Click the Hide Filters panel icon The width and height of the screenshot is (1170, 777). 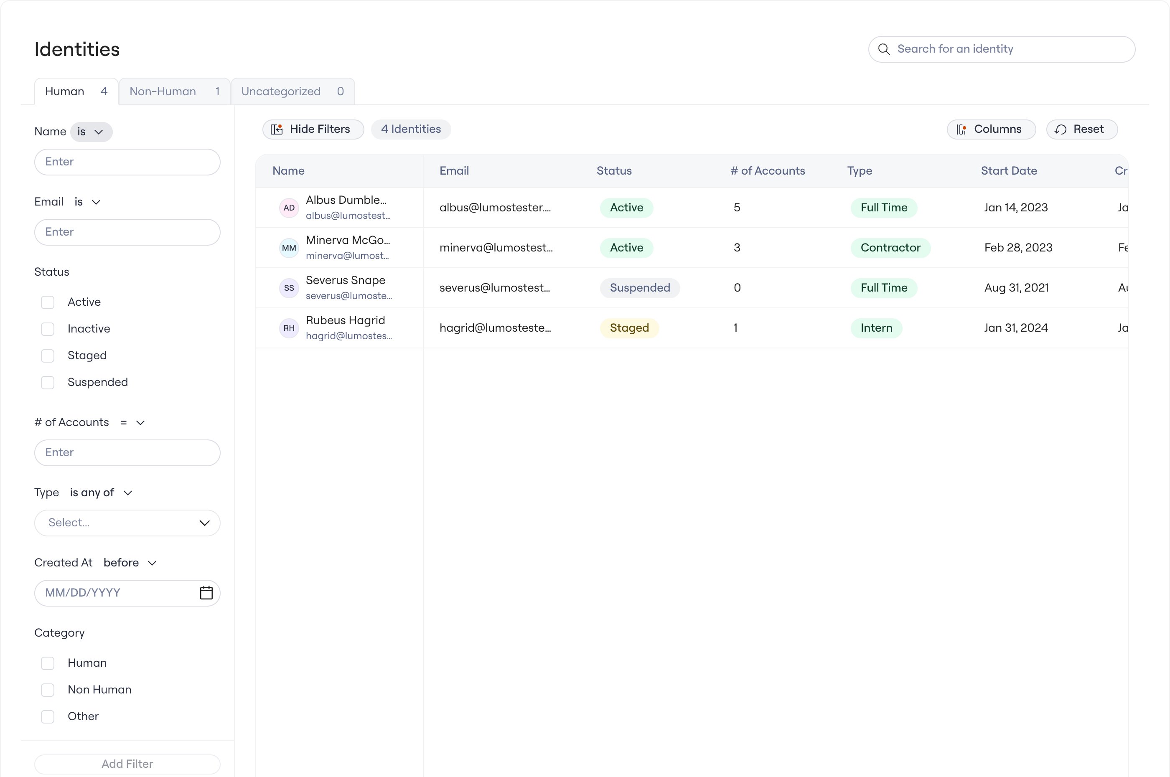click(x=277, y=129)
